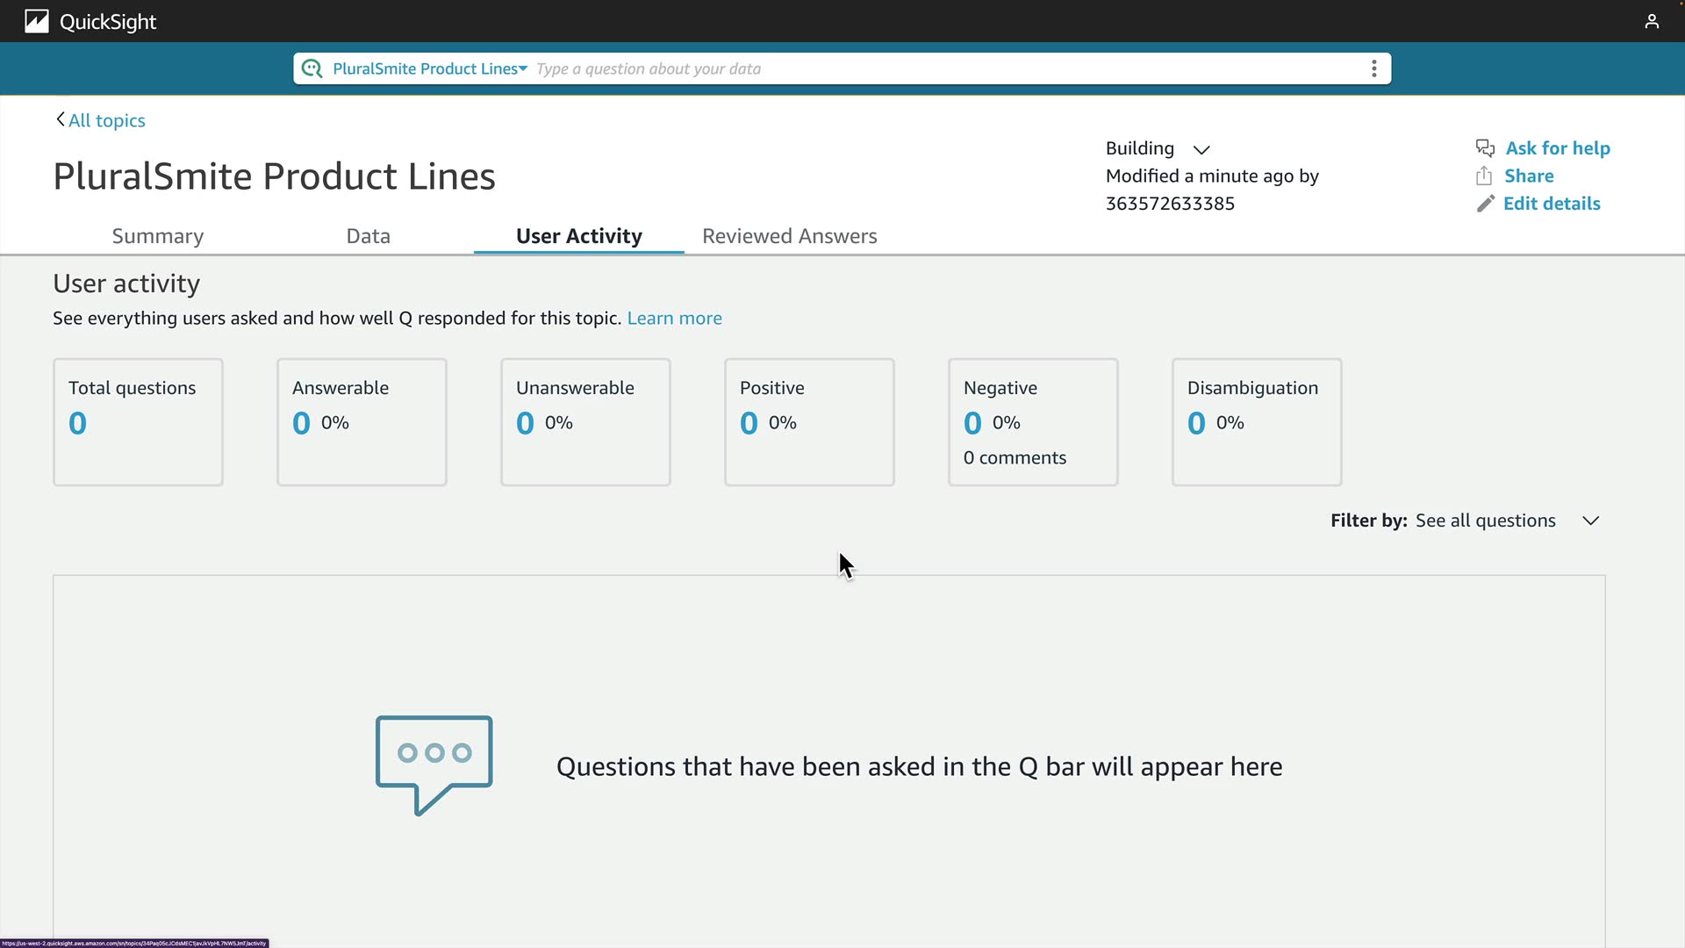The height and width of the screenshot is (948, 1685).
Task: Select the Total questions card
Action: pos(138,421)
